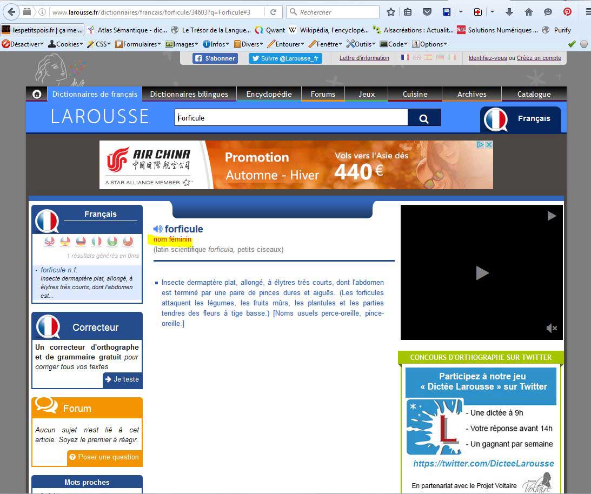Play the forficule pronunciation speaker icon

click(x=158, y=229)
